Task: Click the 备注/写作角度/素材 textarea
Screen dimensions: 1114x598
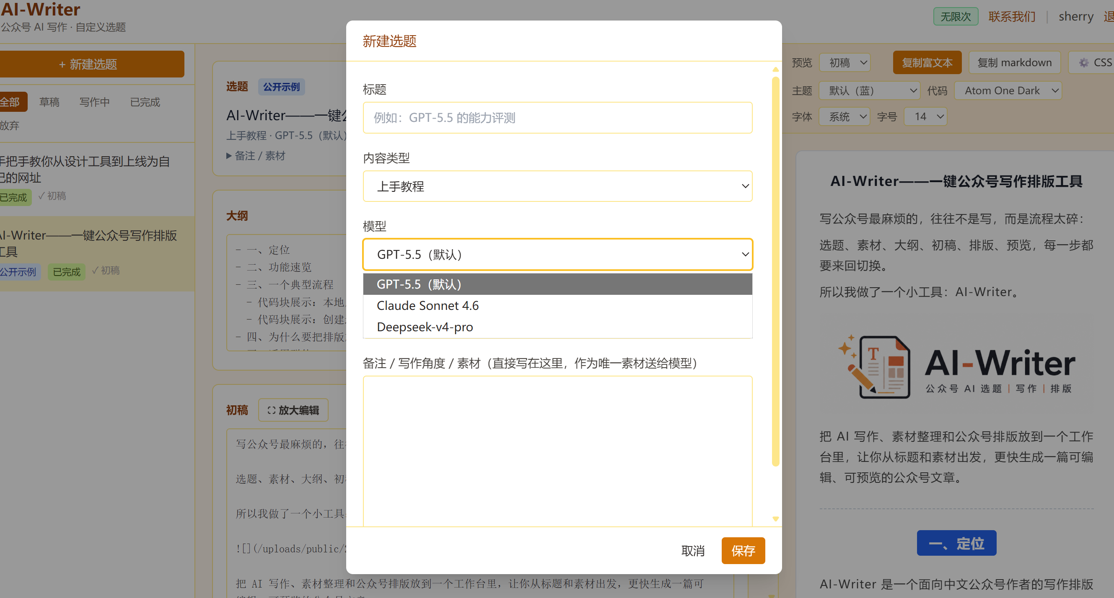Action: coord(557,451)
